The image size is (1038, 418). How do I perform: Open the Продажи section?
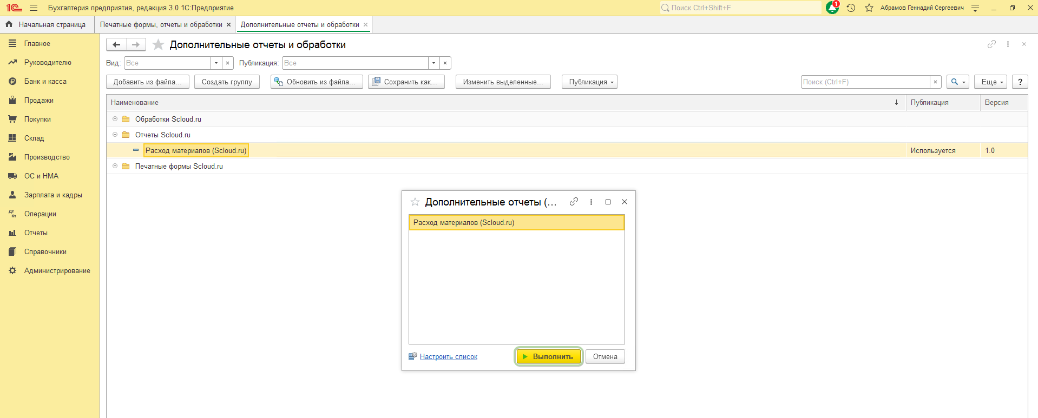[49, 101]
